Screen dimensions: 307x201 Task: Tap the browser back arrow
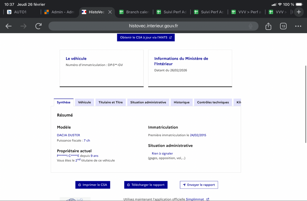(x=9, y=26)
